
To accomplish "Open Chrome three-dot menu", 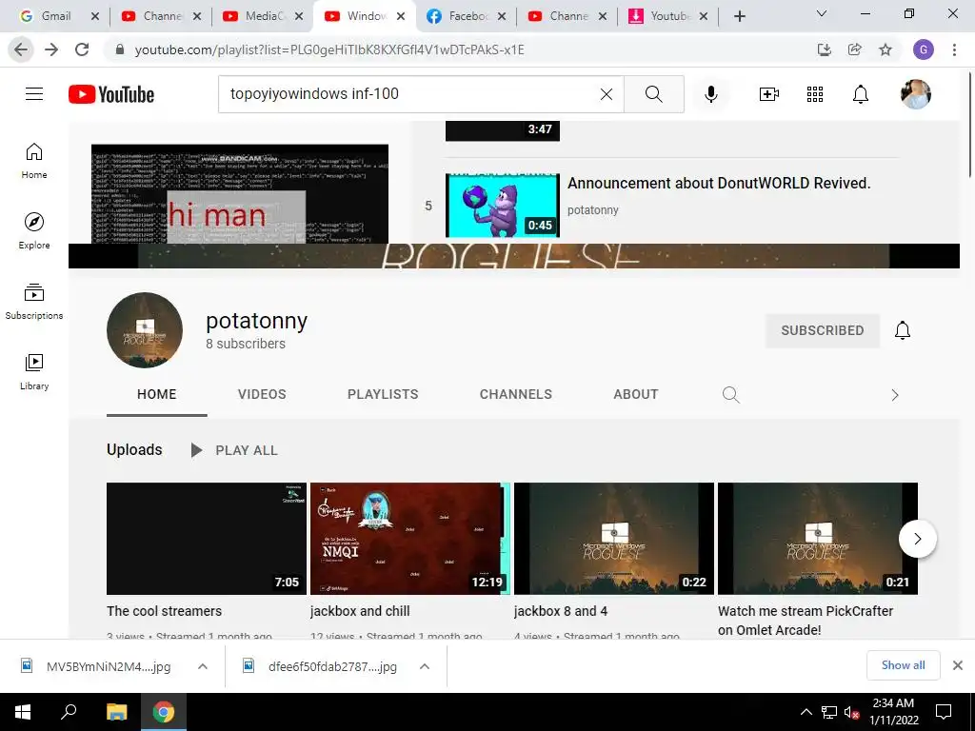I will (x=954, y=49).
